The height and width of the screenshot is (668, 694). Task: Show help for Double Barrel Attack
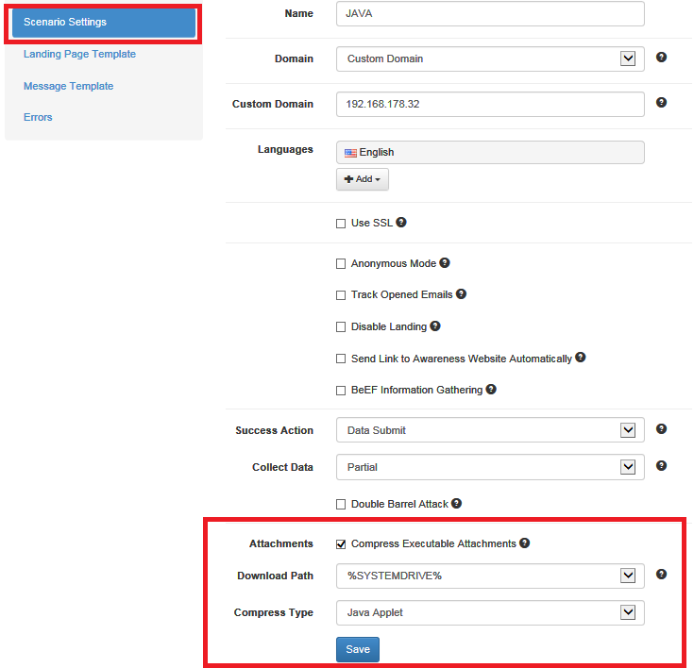(x=456, y=503)
